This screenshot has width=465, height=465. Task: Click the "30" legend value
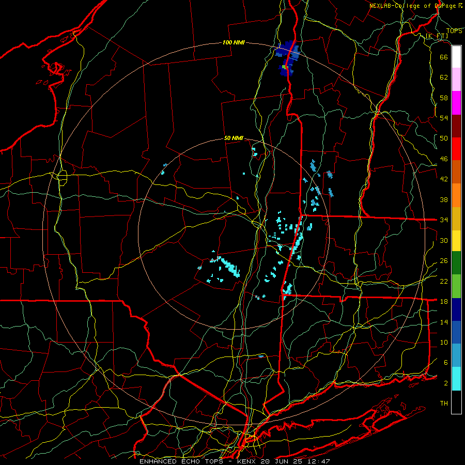pyautogui.click(x=444, y=240)
